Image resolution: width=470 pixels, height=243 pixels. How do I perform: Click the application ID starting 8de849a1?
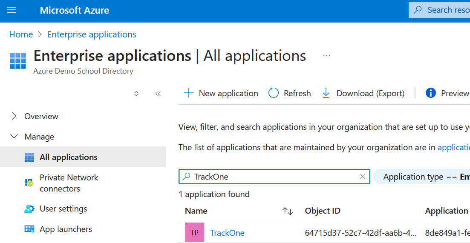point(447,233)
